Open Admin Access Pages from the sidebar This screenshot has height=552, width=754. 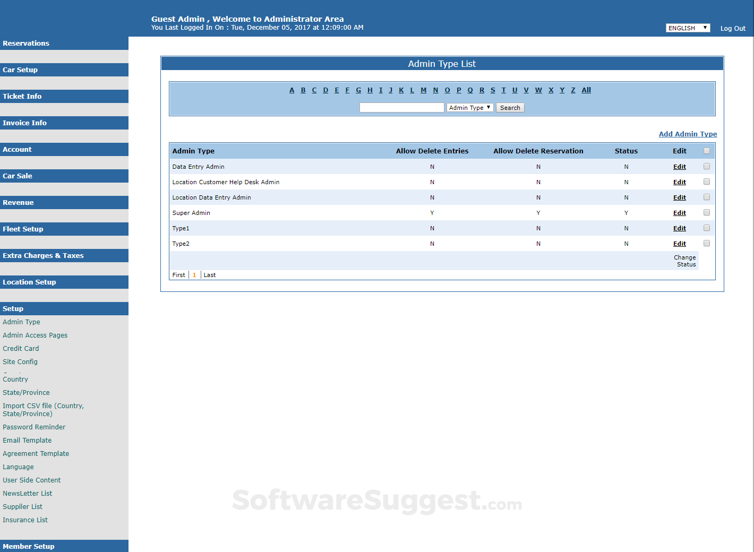coord(35,335)
